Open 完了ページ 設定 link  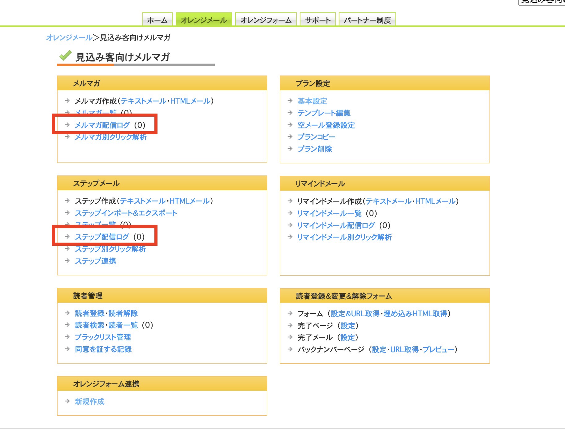(348, 326)
